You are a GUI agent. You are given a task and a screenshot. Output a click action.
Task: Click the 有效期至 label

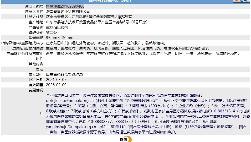(x=36, y=85)
